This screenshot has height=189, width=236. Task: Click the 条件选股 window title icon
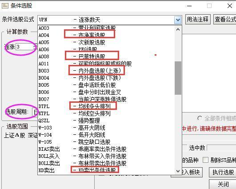click(x=5, y=6)
